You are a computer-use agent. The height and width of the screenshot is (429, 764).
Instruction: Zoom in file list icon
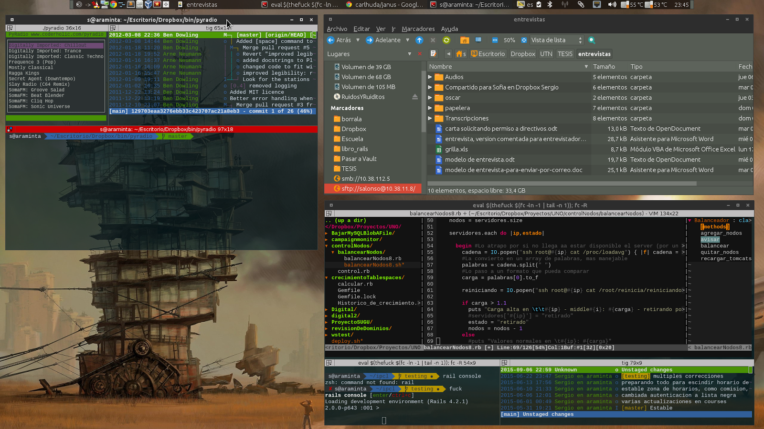pos(524,40)
